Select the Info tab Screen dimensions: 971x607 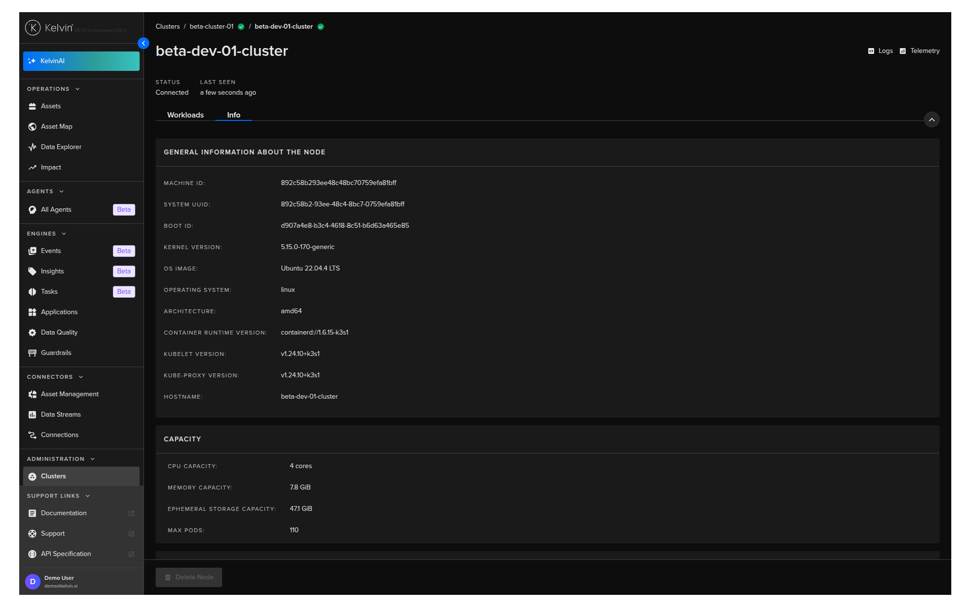tap(234, 115)
